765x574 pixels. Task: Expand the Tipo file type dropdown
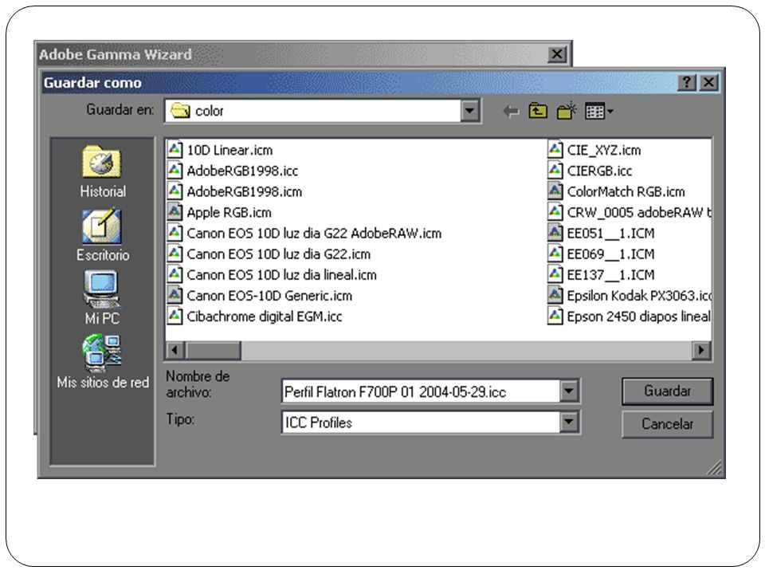click(568, 422)
